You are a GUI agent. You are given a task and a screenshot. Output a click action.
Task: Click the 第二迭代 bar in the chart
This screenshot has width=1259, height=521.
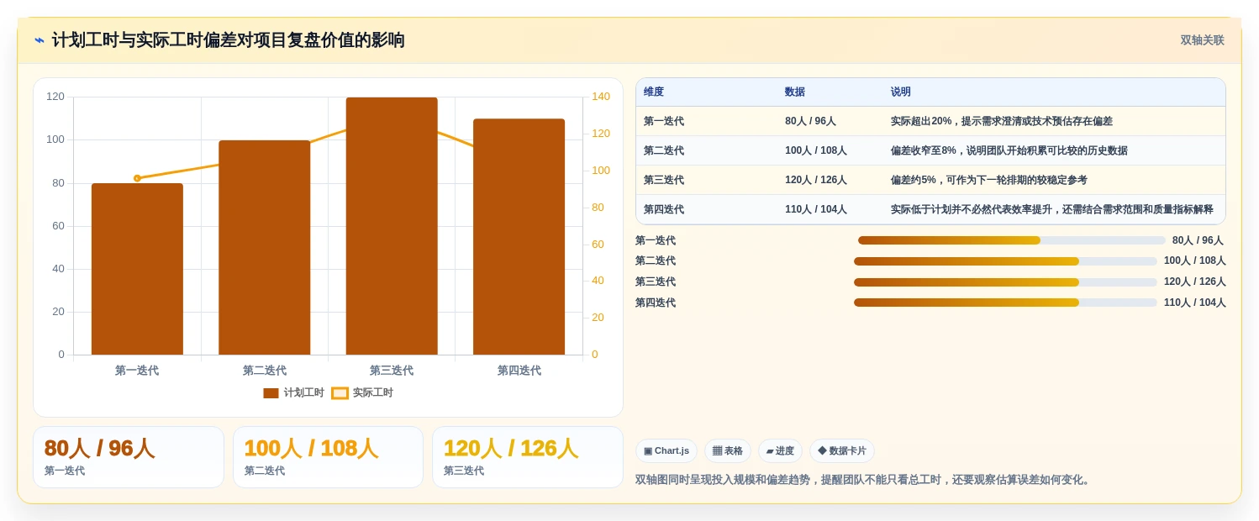(264, 247)
